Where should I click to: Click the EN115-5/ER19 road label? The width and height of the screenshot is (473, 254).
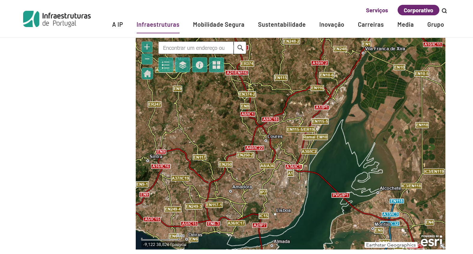point(301,129)
